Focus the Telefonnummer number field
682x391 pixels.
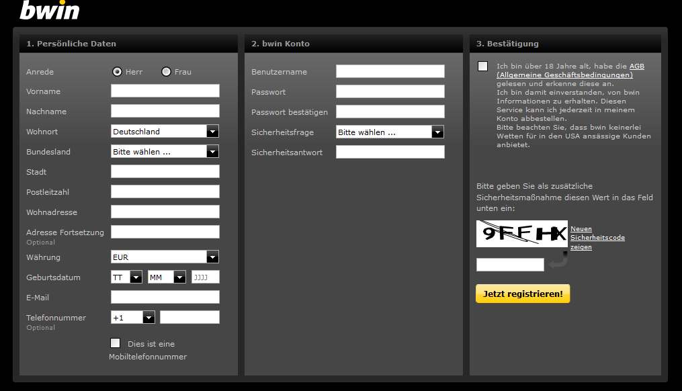pyautogui.click(x=189, y=317)
